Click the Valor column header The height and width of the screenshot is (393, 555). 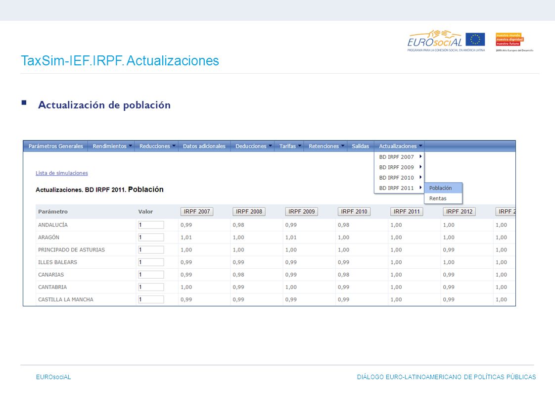[145, 212]
